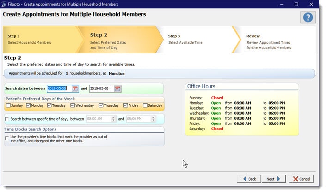Maximize the Filopto window
The width and height of the screenshot is (326, 193).
click(296, 4)
